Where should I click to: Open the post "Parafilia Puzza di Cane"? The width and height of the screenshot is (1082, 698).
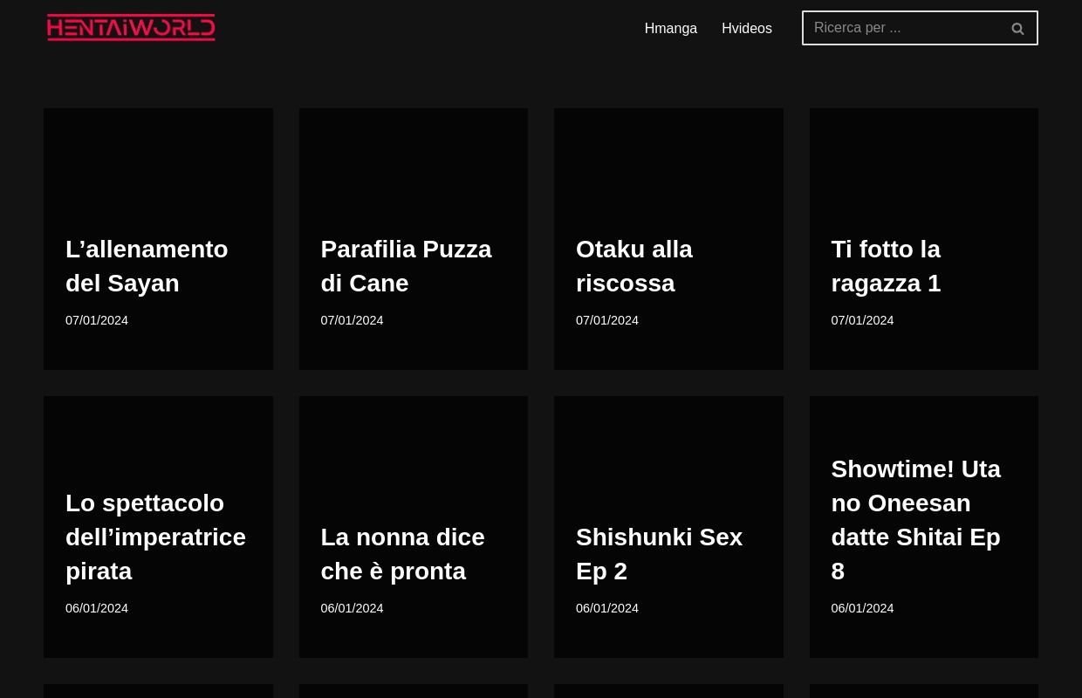[406, 266]
